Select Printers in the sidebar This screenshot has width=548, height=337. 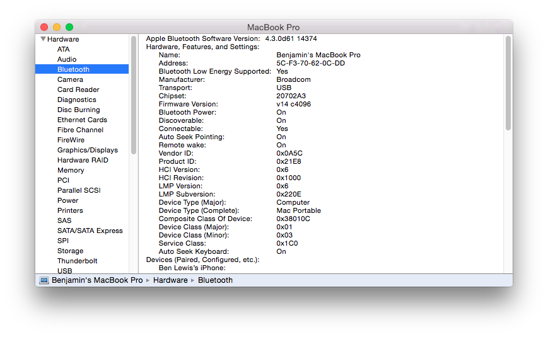point(70,210)
